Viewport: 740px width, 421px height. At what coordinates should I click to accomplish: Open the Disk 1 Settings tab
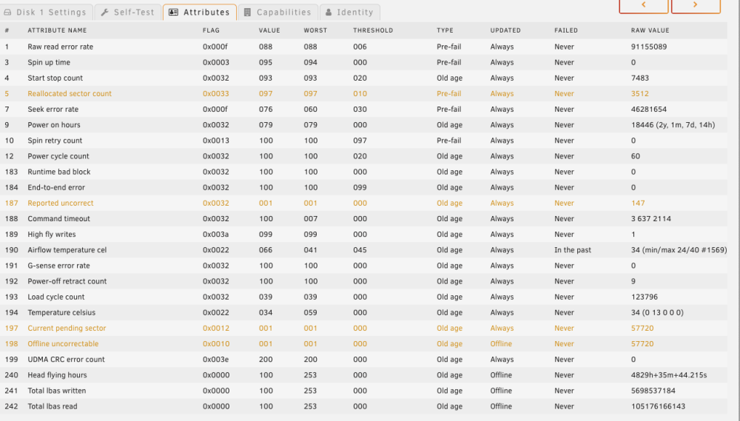pyautogui.click(x=45, y=13)
